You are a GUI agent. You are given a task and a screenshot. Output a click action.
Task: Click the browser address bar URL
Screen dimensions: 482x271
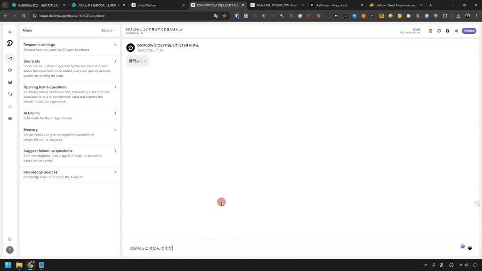(72, 16)
